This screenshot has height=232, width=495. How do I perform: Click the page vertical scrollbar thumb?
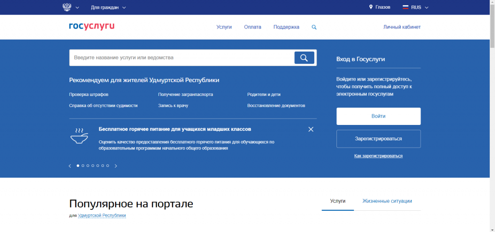[x=492, y=27]
